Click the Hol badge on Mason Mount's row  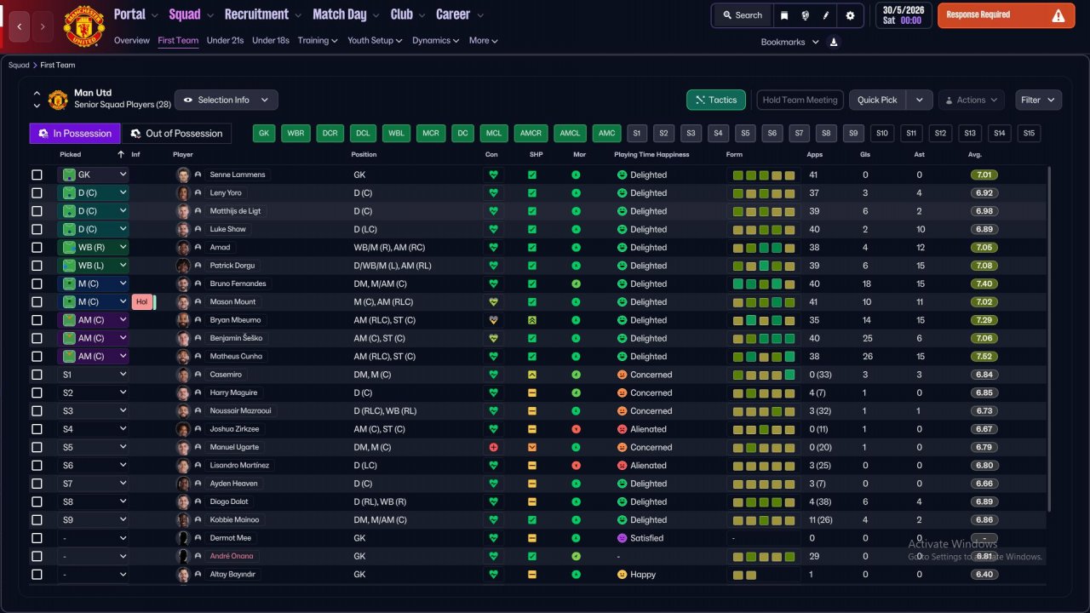point(142,302)
